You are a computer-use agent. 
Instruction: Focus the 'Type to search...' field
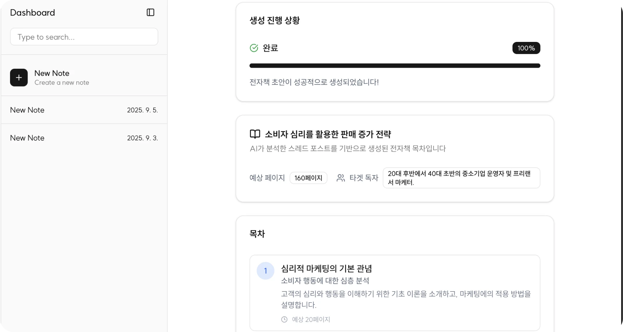pos(84,37)
